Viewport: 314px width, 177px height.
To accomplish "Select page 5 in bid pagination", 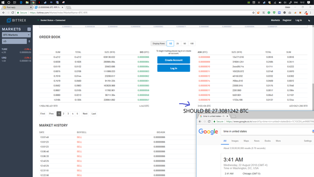I will click(x=78, y=114).
